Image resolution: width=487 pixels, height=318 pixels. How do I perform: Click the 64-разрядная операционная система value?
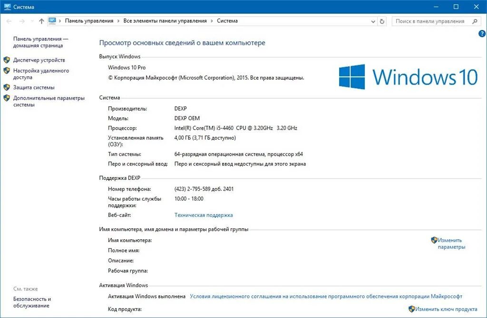coord(239,154)
